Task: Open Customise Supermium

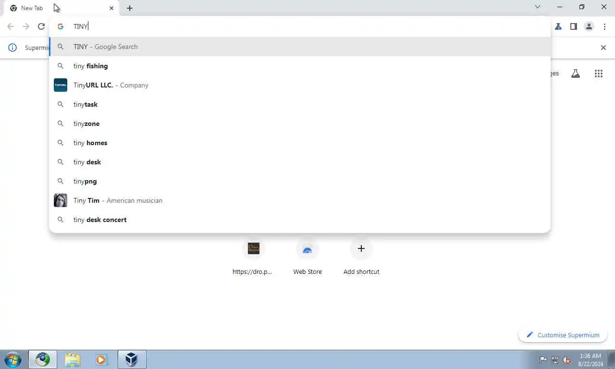Action: click(563, 335)
